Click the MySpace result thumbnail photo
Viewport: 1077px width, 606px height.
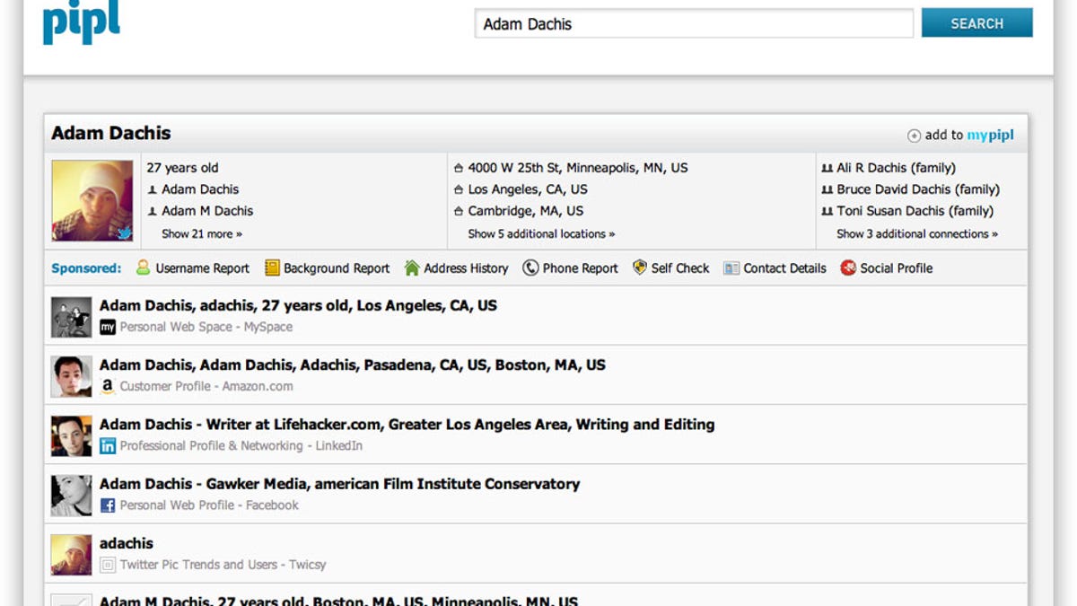pos(72,317)
